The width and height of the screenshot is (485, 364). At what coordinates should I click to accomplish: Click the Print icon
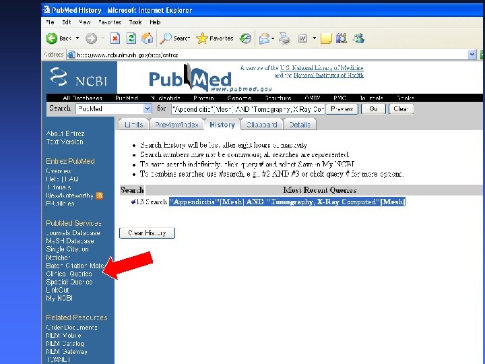point(284,38)
